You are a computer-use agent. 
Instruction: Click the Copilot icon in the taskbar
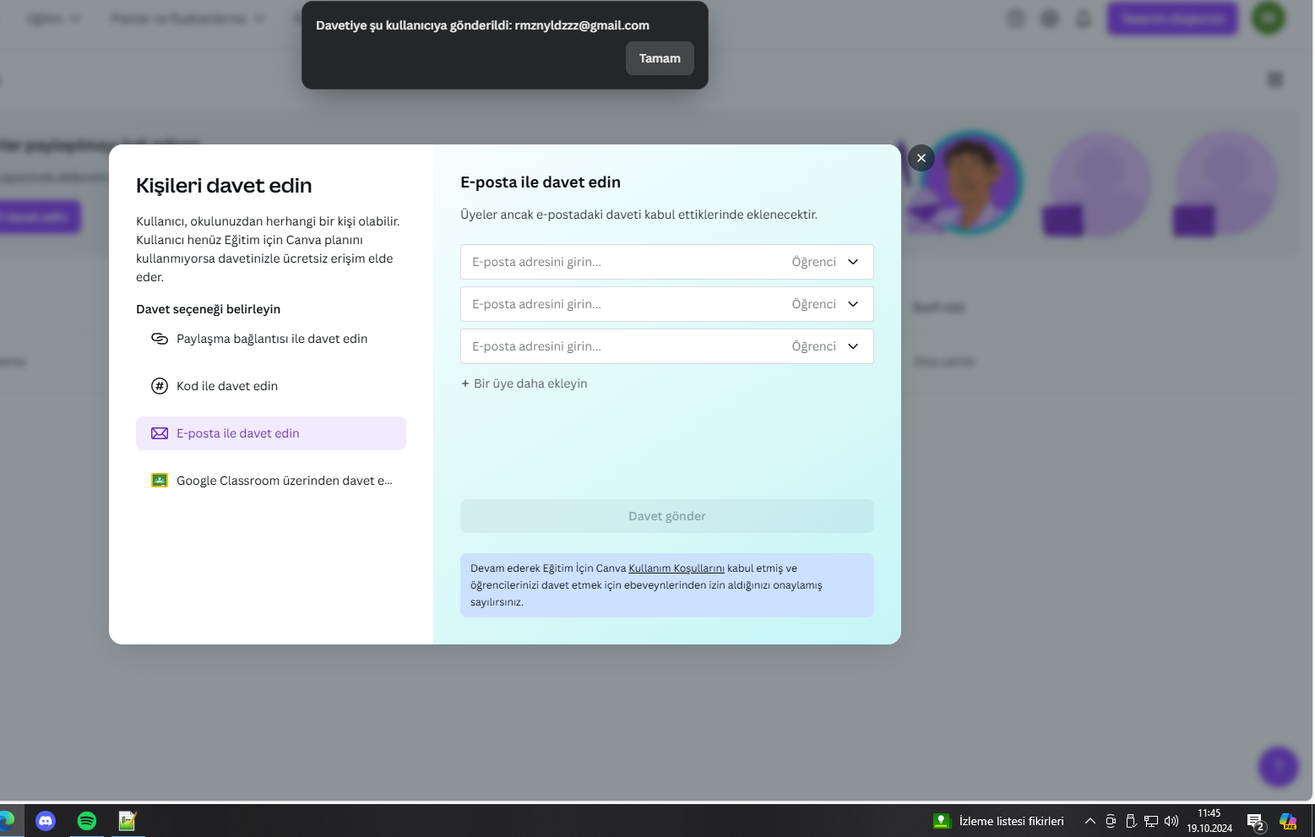pos(1288,821)
